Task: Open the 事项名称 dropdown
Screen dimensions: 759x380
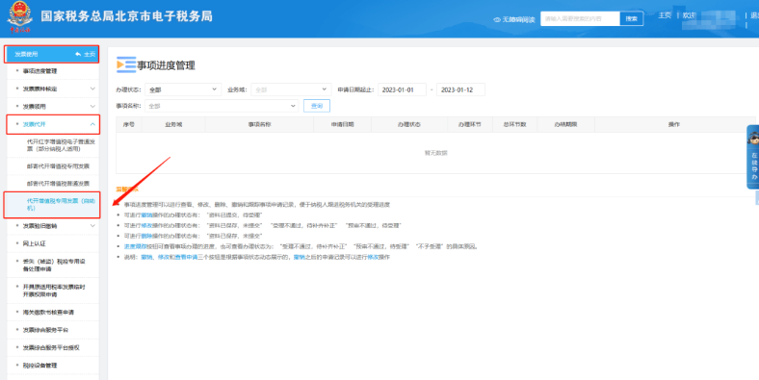Action: tap(222, 106)
